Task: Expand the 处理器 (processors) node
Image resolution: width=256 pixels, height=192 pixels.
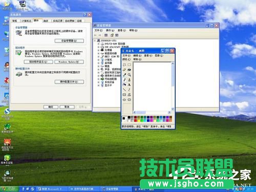Action: point(98,50)
